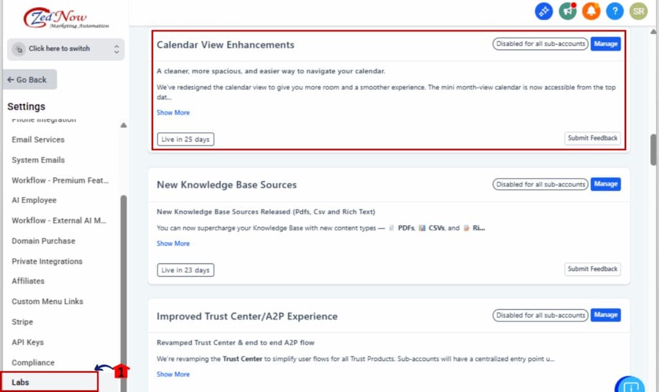Toggle Calendar View Enhancements sub-account setting

[x=541, y=44]
